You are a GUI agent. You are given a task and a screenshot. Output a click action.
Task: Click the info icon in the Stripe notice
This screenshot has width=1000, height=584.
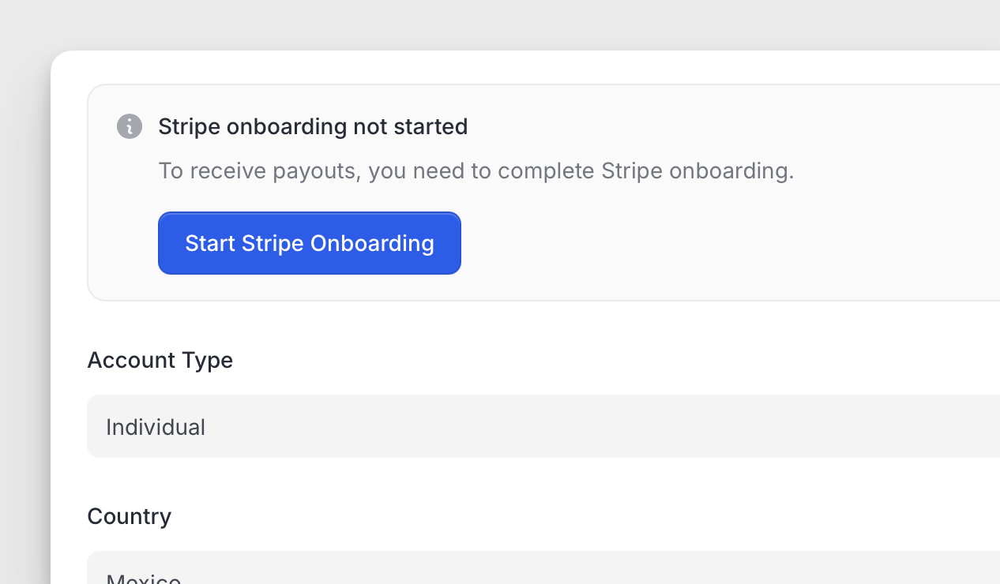click(130, 126)
